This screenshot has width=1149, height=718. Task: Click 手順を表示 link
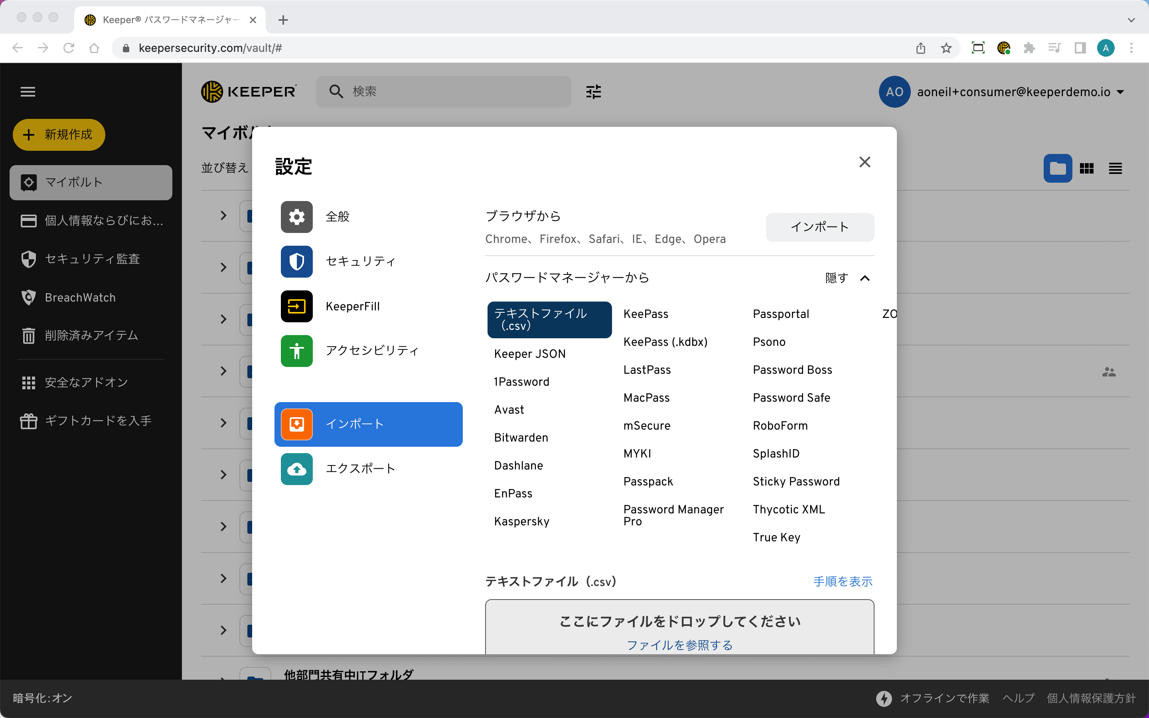pos(843,582)
